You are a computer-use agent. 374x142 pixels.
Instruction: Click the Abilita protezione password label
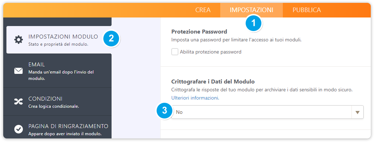211,52
